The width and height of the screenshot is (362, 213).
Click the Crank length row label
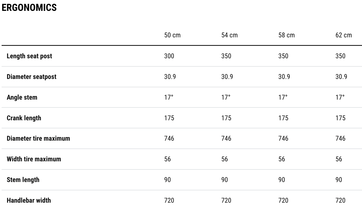click(24, 118)
